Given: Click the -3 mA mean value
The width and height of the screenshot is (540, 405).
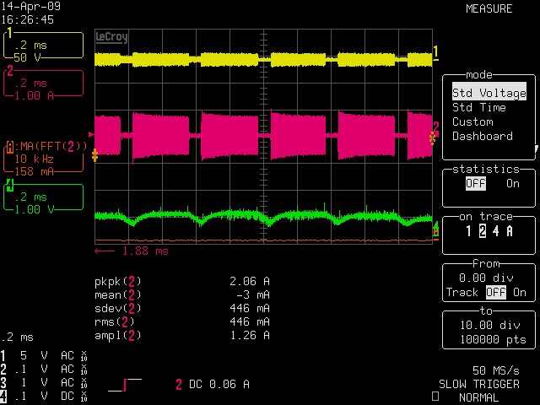Looking at the screenshot, I should click(253, 294).
